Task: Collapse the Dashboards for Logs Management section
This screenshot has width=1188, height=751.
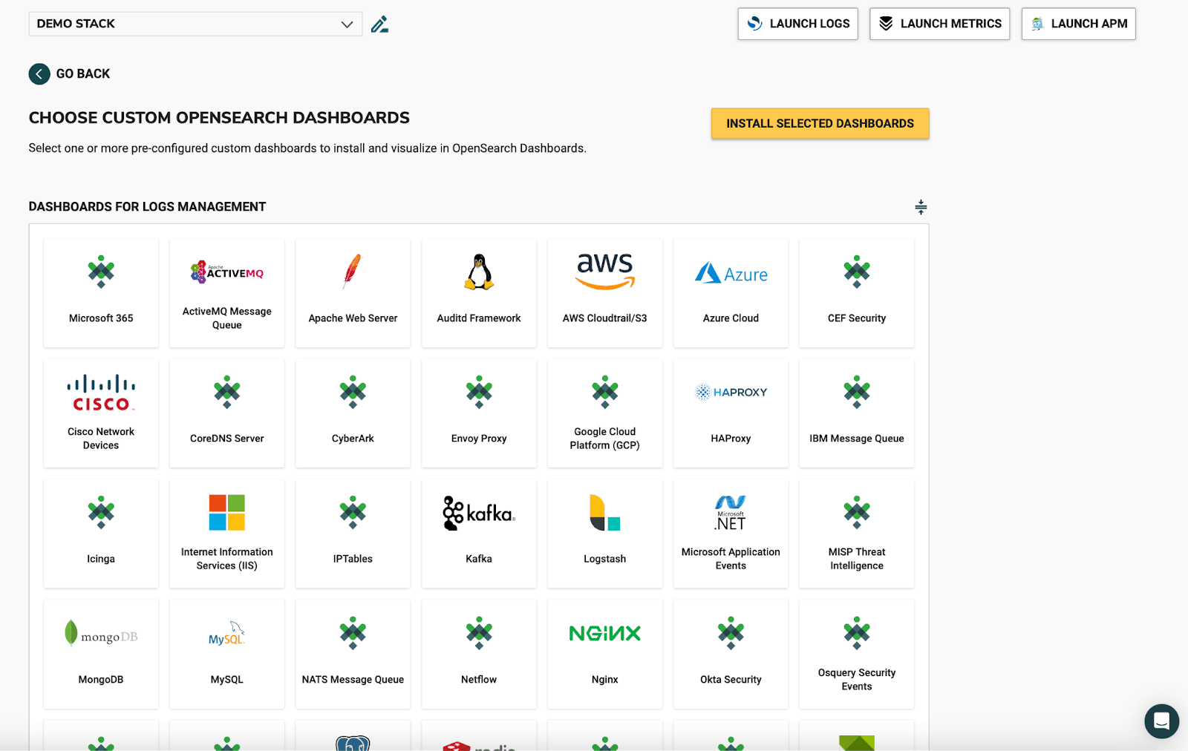Action: tap(921, 207)
